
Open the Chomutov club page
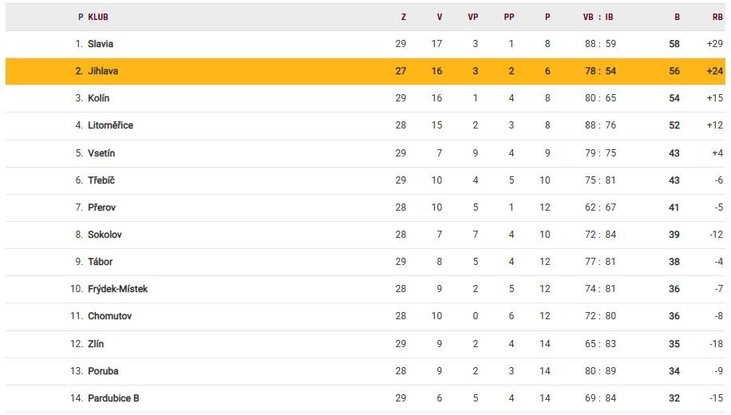(x=109, y=316)
